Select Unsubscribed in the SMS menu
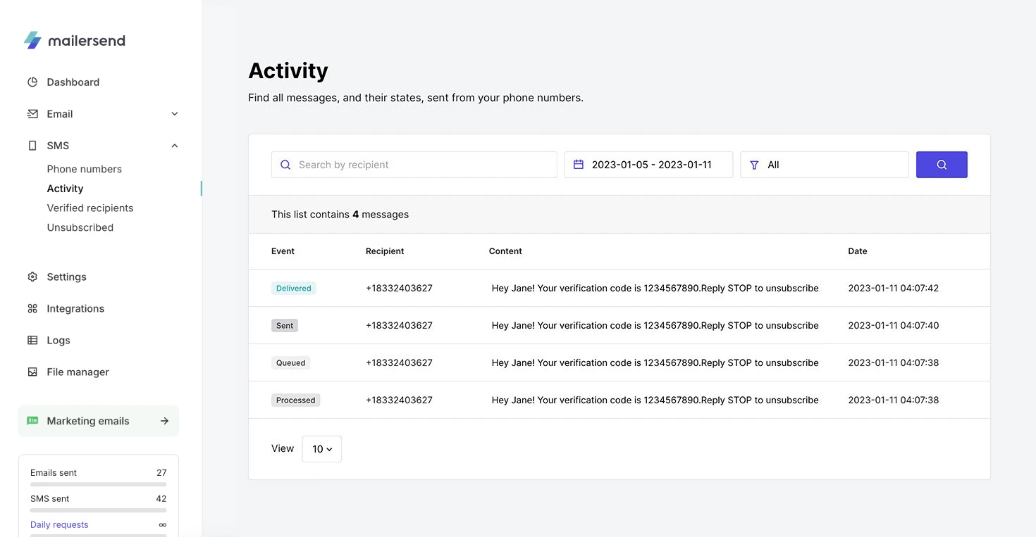This screenshot has width=1036, height=537. pos(80,227)
